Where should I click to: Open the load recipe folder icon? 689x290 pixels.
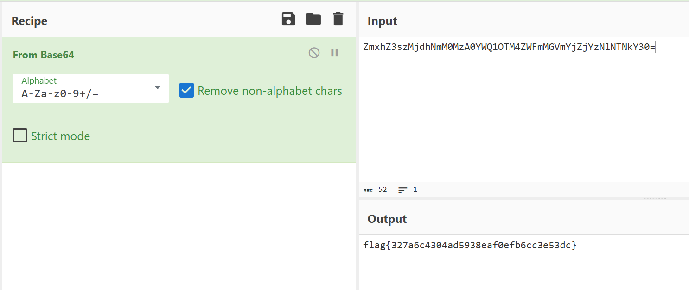(313, 19)
